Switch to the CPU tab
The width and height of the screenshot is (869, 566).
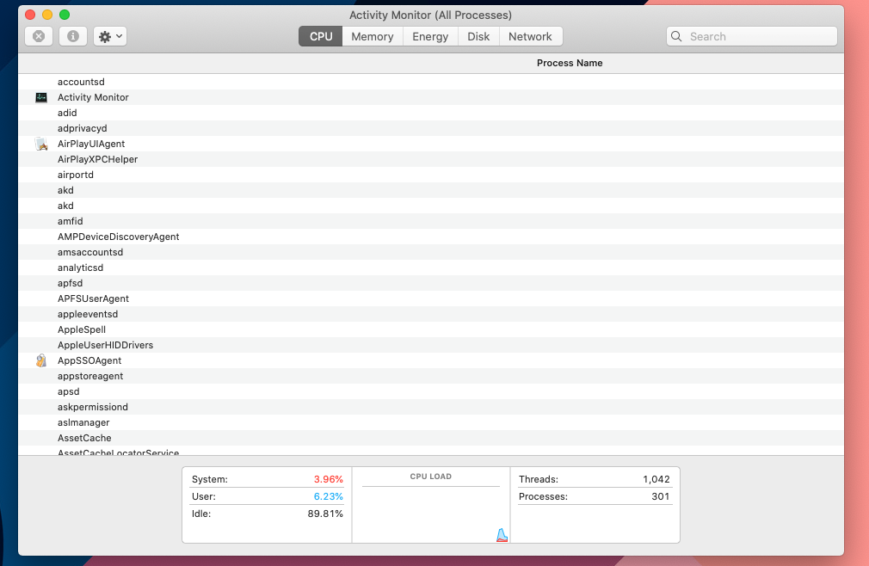click(x=321, y=36)
